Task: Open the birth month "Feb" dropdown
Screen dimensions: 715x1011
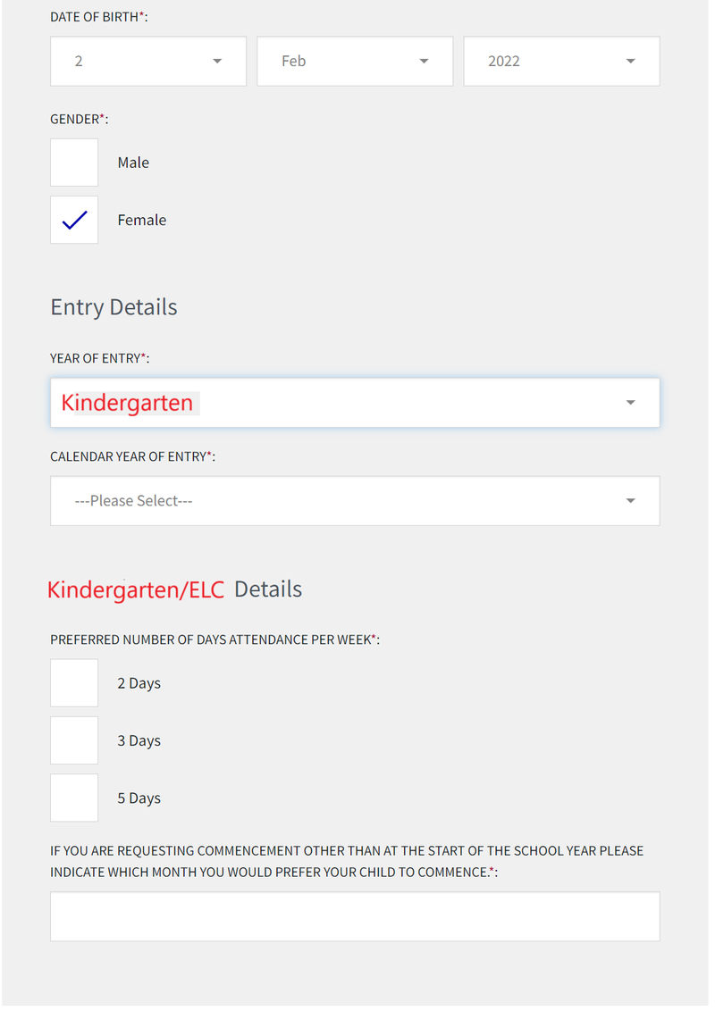Action: click(354, 61)
